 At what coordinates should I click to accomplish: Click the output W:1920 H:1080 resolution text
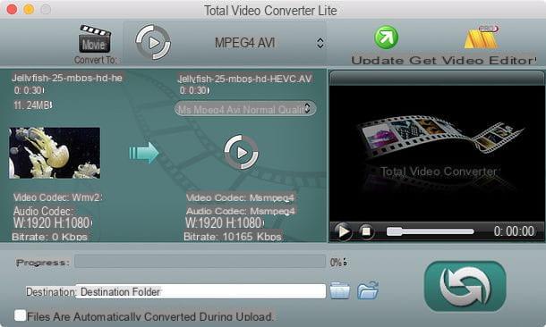coord(225,222)
